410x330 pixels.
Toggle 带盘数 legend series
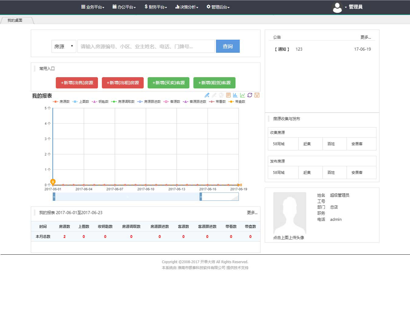pyautogui.click(x=237, y=102)
